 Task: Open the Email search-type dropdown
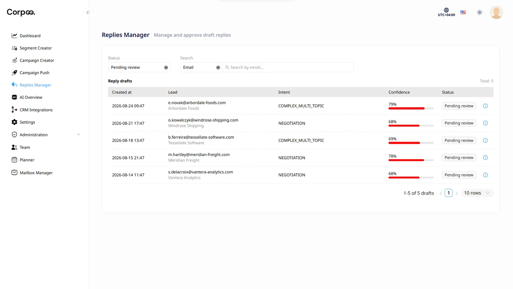tap(201, 67)
